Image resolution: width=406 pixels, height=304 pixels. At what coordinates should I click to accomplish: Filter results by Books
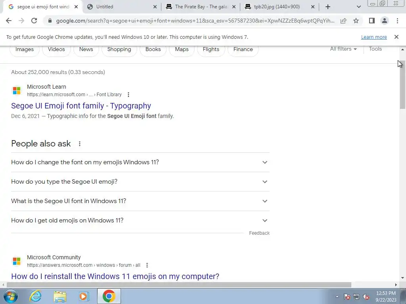click(153, 49)
